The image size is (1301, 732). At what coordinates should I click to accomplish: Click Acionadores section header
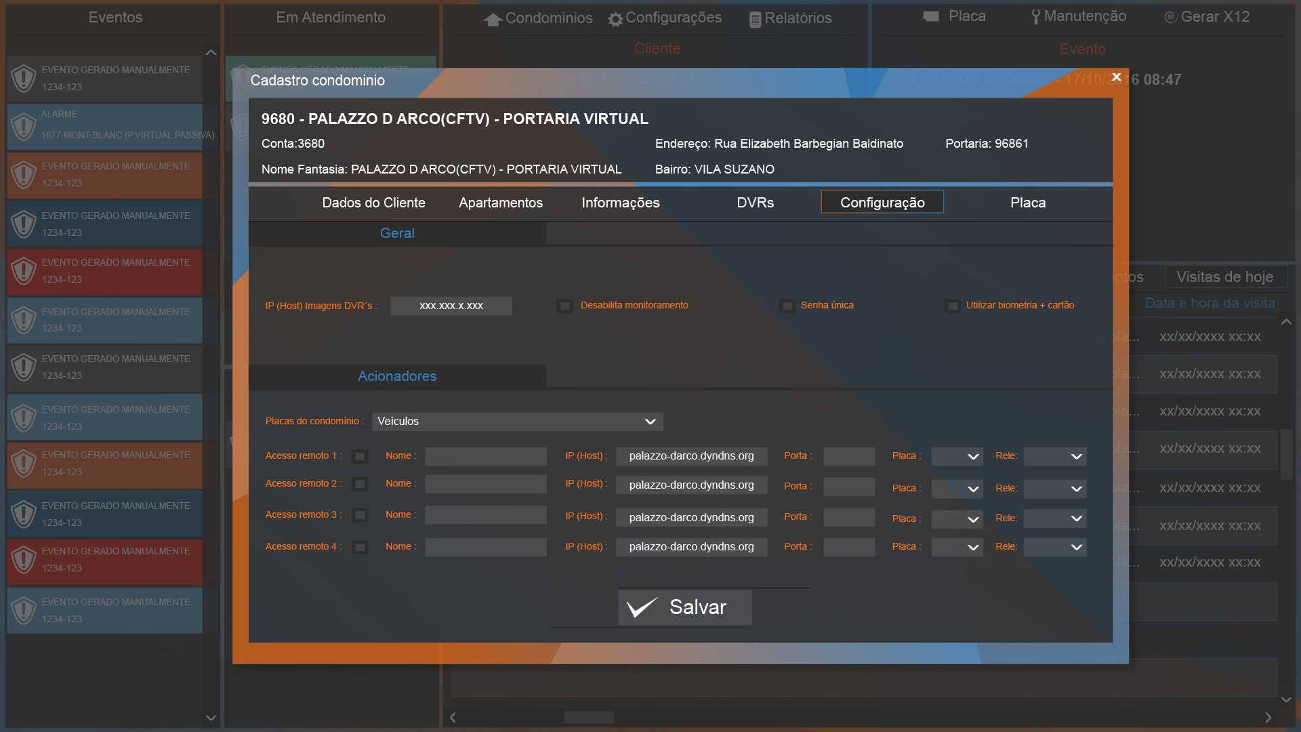pos(397,376)
